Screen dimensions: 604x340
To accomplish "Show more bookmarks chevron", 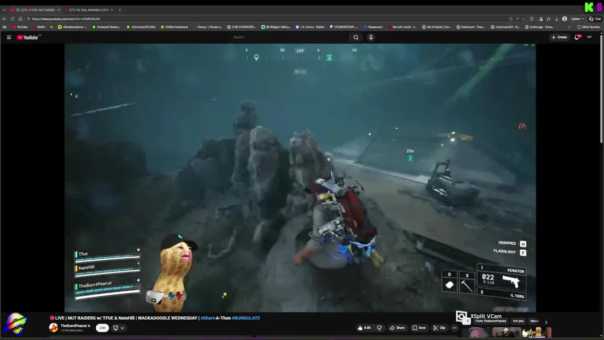I will [569, 27].
